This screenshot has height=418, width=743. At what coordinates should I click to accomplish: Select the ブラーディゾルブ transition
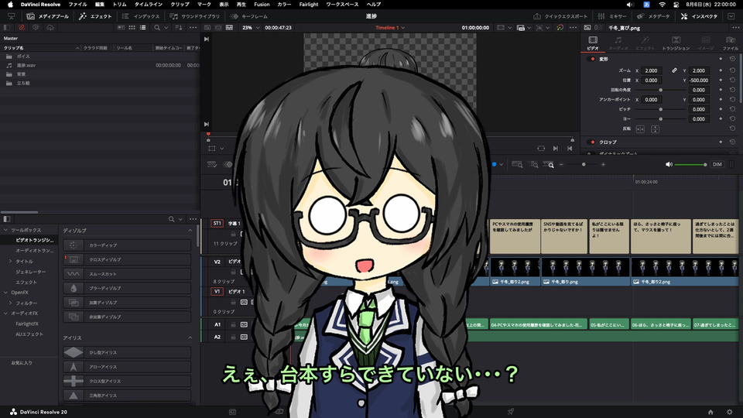127,288
